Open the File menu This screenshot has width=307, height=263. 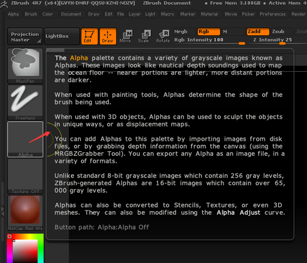pos(121,14)
